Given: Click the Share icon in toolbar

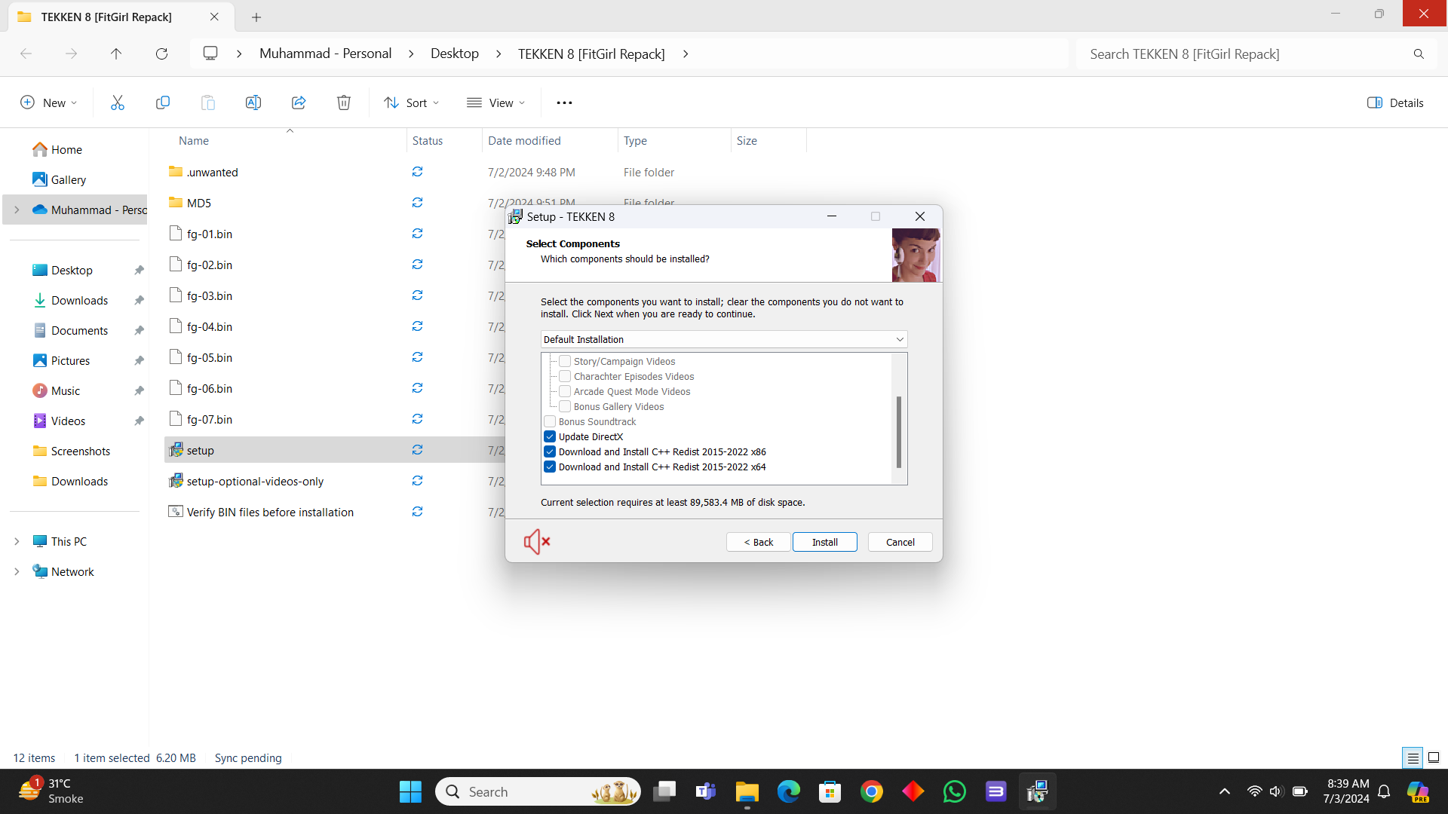Looking at the screenshot, I should tap(299, 103).
